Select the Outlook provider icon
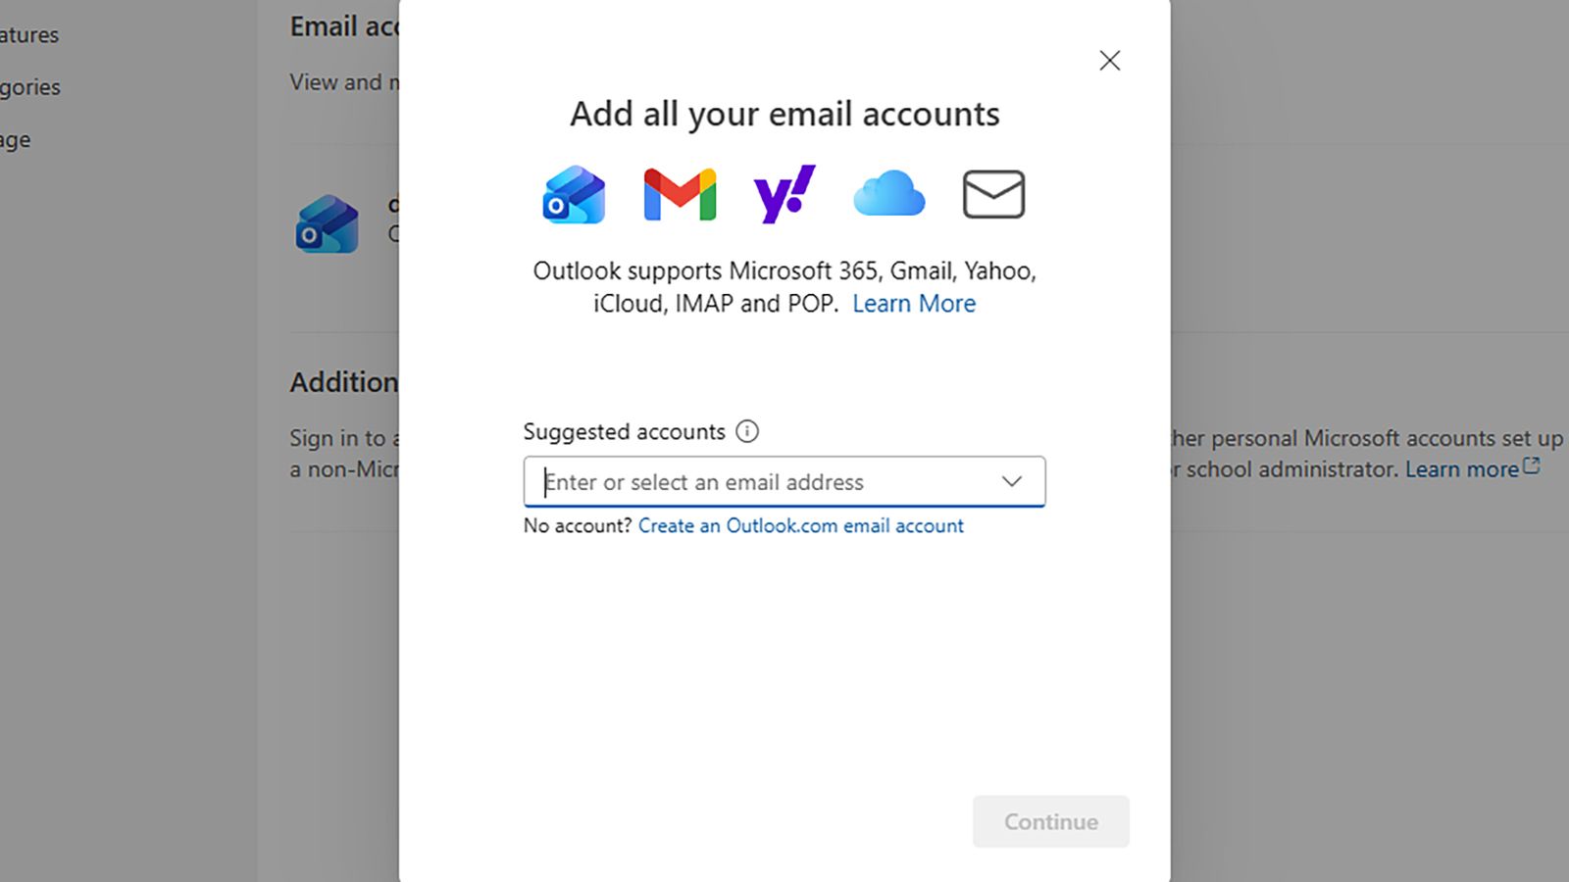Image resolution: width=1569 pixels, height=882 pixels. click(574, 194)
